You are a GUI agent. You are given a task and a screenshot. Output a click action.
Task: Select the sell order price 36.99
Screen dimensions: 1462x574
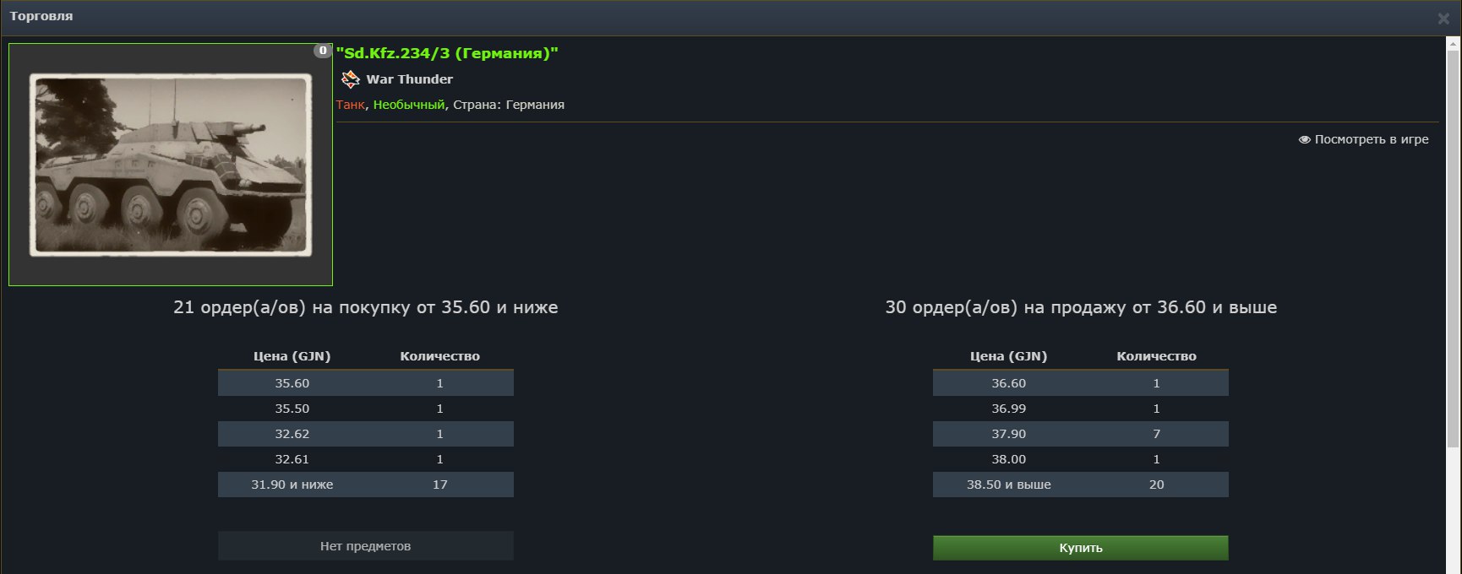coord(1009,409)
